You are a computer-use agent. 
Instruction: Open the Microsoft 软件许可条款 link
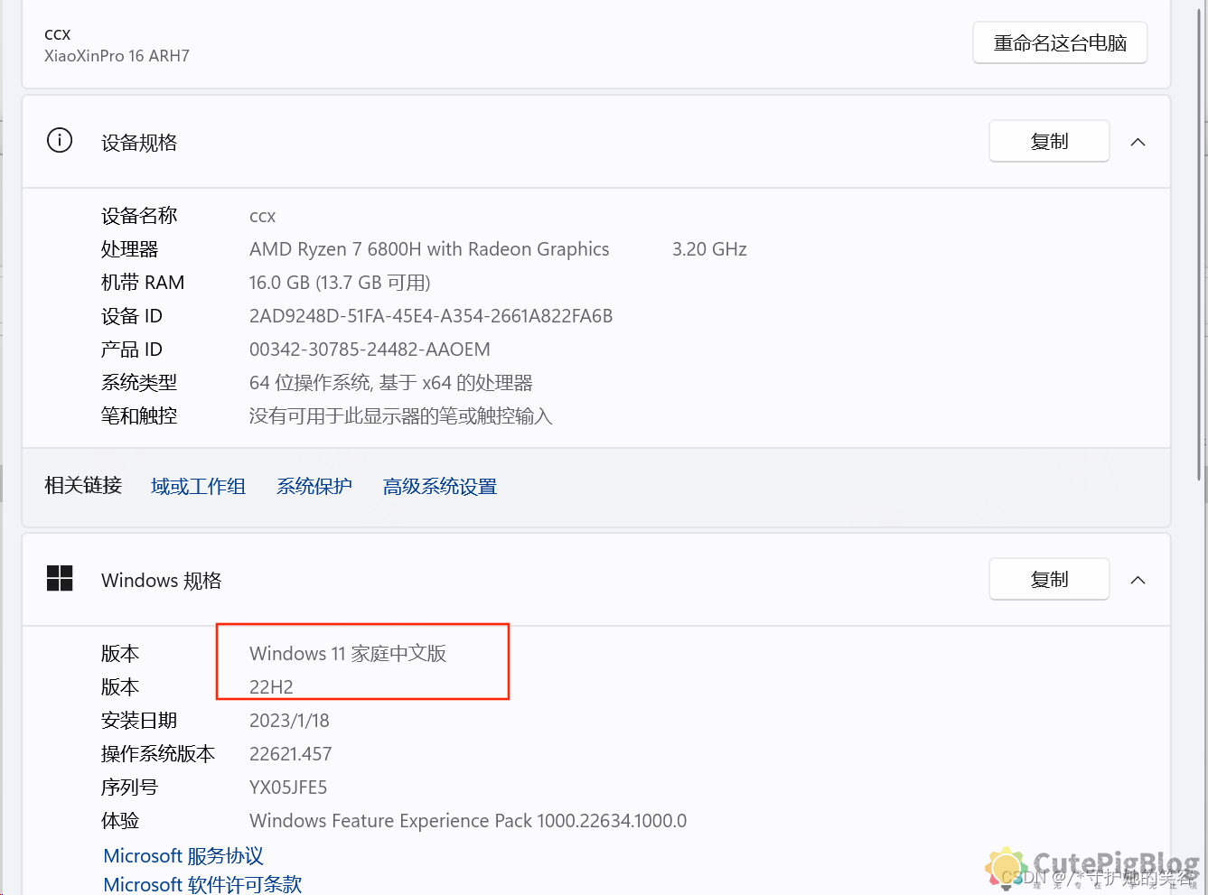click(201, 884)
